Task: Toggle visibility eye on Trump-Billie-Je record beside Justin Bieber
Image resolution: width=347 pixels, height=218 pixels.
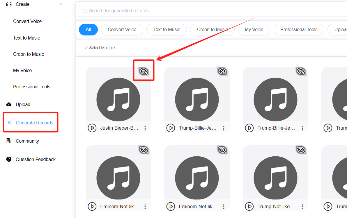Action: [x=222, y=71]
